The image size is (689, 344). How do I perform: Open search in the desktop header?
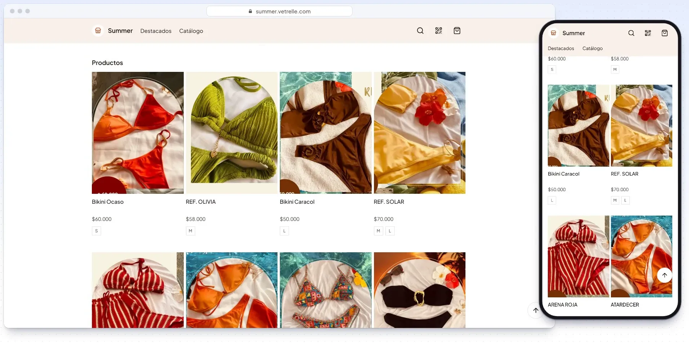[x=420, y=31]
